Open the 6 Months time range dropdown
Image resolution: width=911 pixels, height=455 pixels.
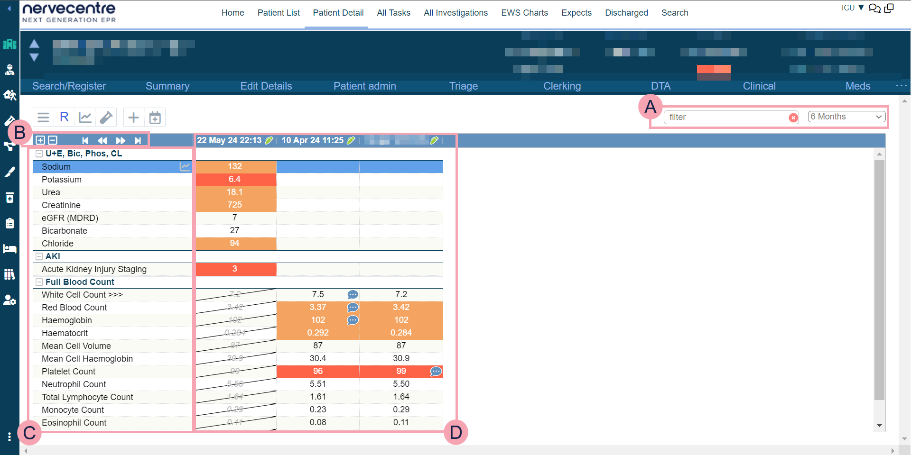pyautogui.click(x=846, y=117)
